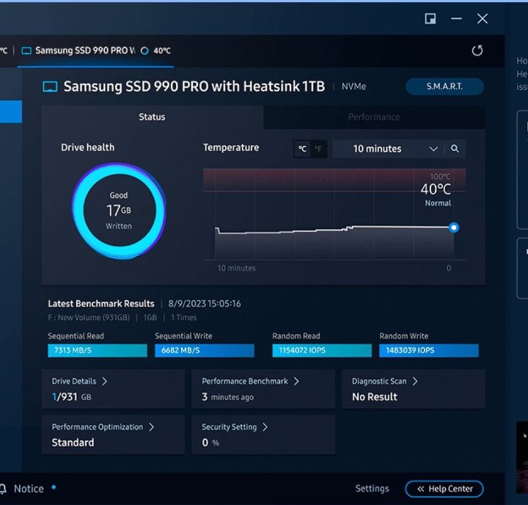Click the temperature graph current-point marker
528x505 pixels.
454,228
